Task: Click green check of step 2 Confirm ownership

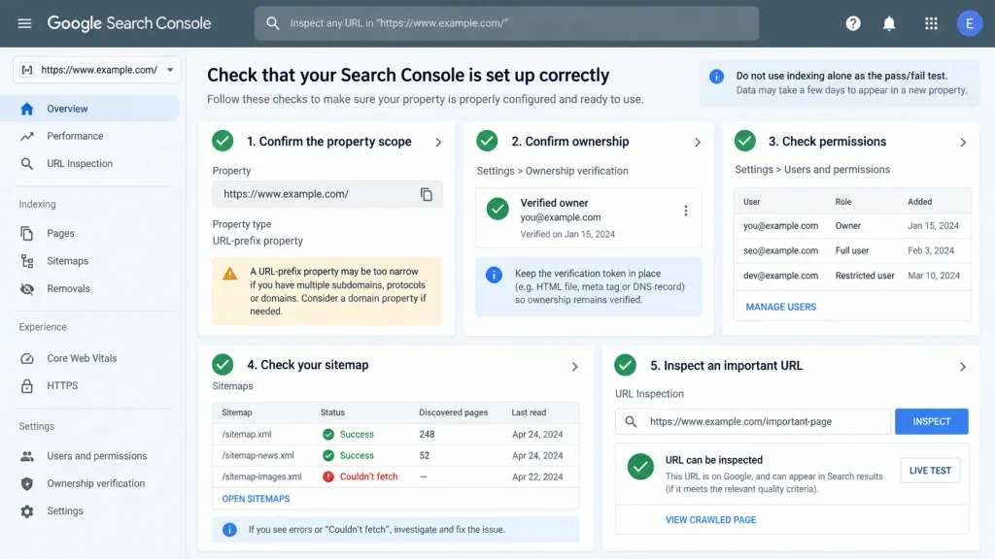Action: tap(487, 141)
